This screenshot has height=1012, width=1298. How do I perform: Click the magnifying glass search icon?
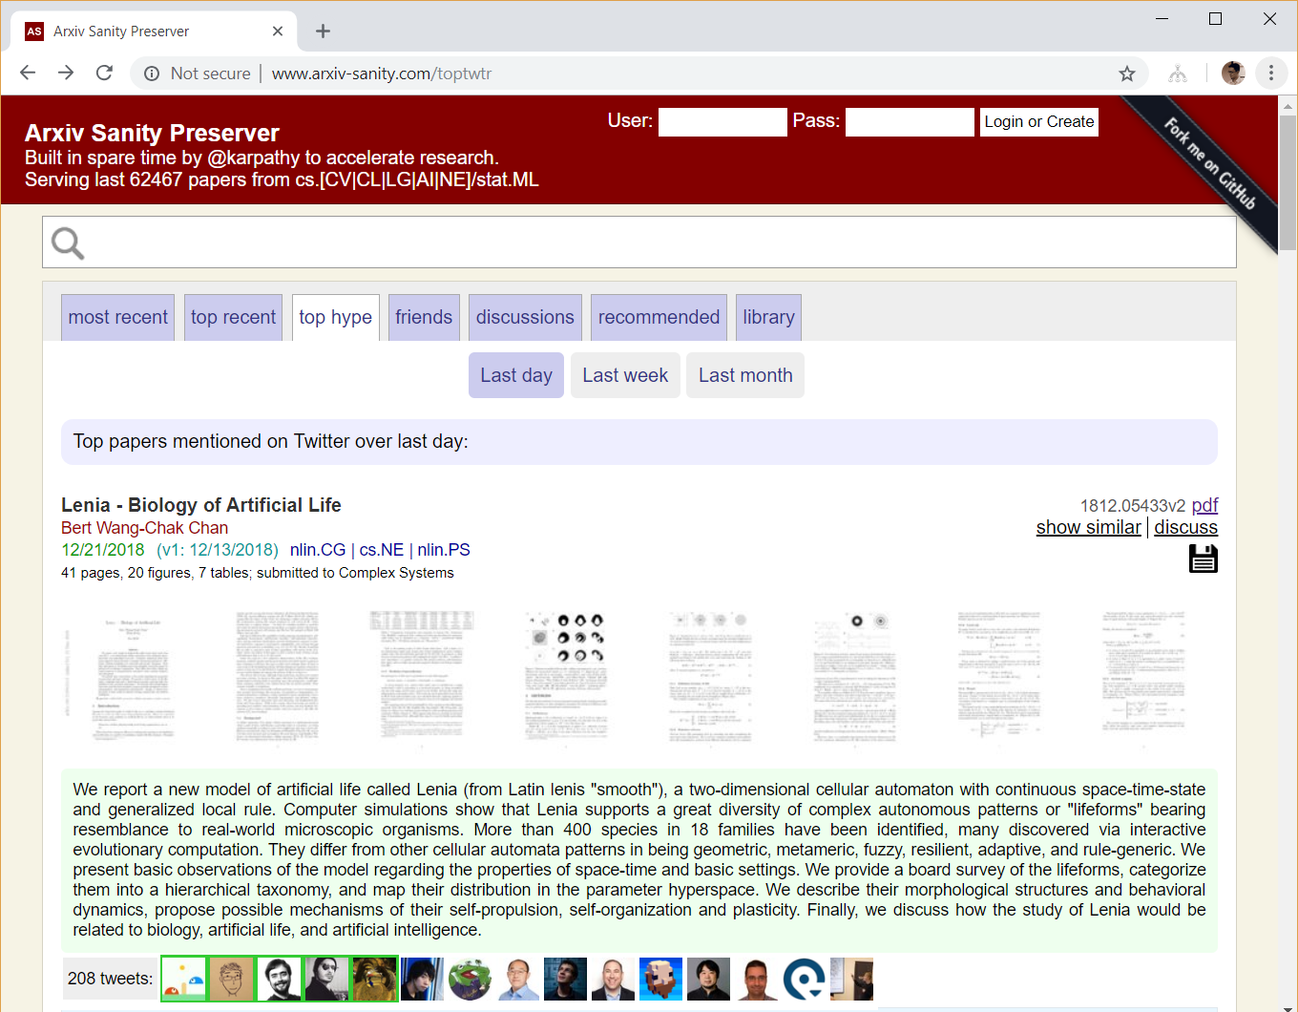pos(68,243)
